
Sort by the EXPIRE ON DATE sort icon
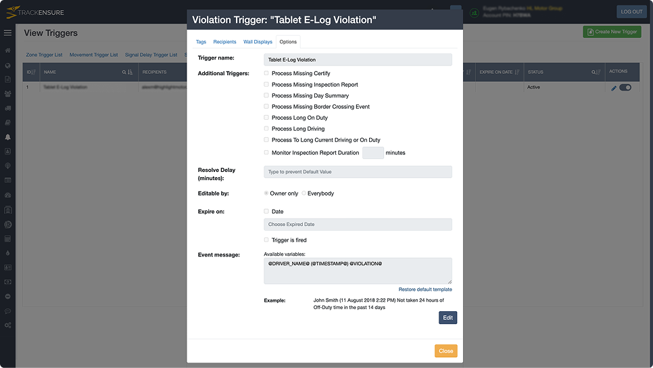point(517,72)
